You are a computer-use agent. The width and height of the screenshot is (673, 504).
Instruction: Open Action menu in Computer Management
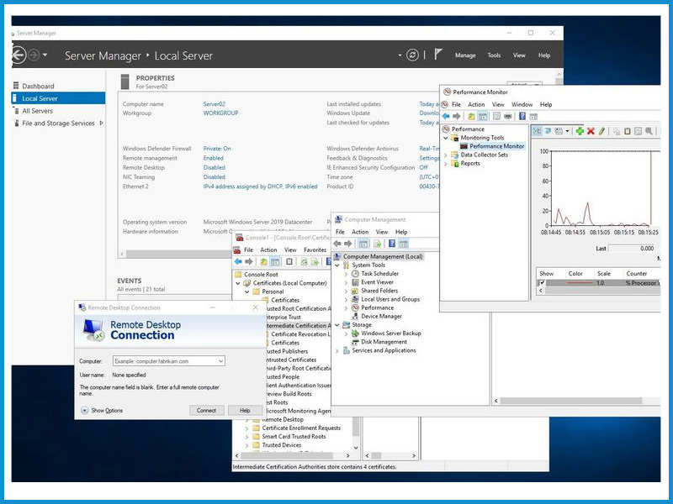click(360, 232)
